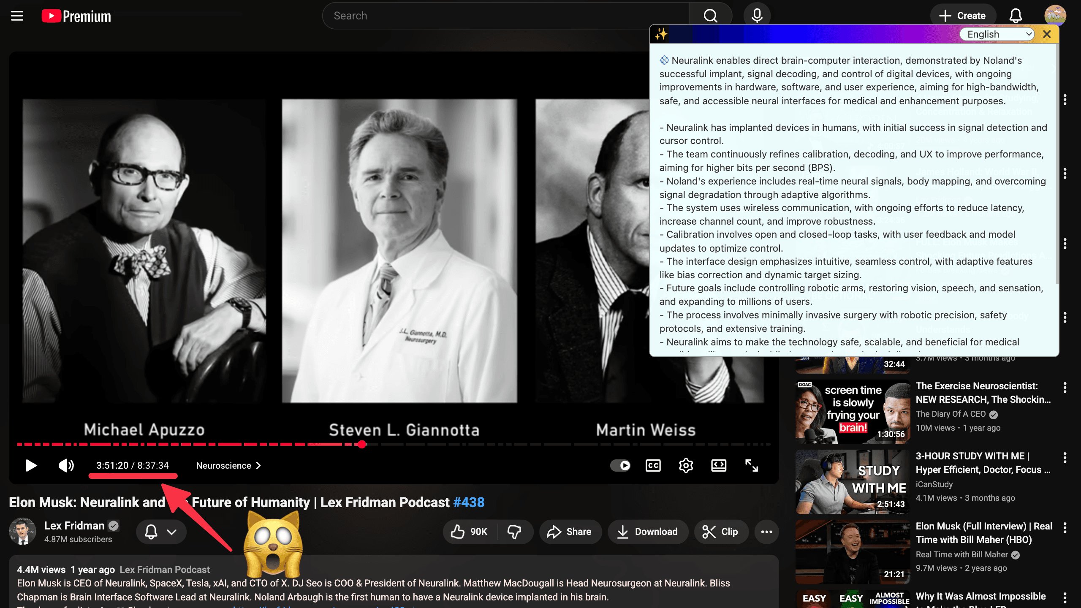1081x608 pixels.
Task: Click the search magnifier icon
Action: click(x=710, y=15)
